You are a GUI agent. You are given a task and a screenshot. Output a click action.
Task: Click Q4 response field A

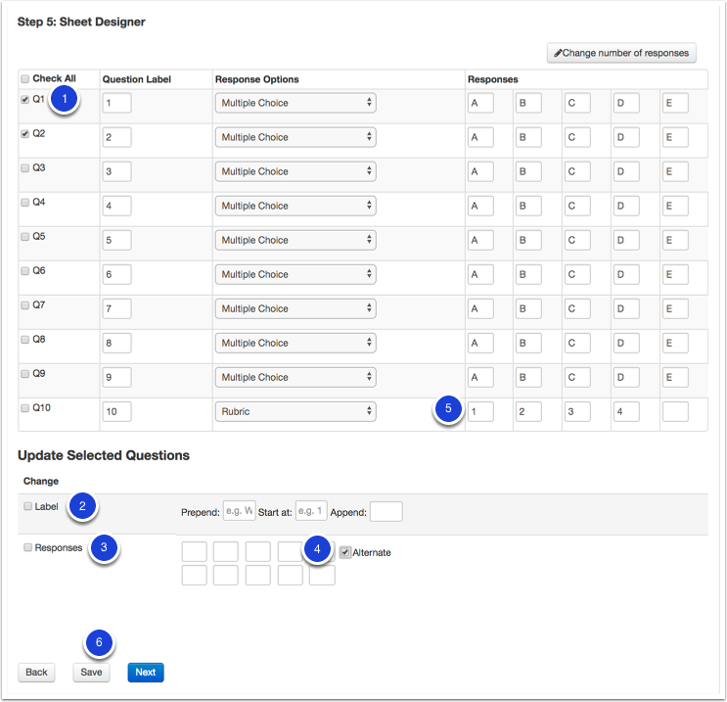pyautogui.click(x=480, y=206)
